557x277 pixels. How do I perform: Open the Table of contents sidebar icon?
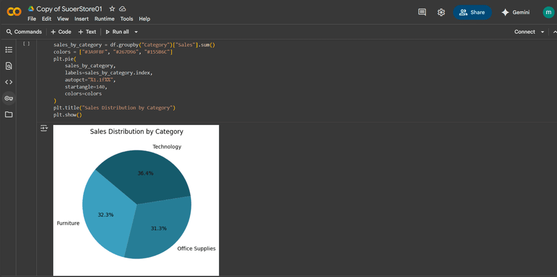click(9, 50)
